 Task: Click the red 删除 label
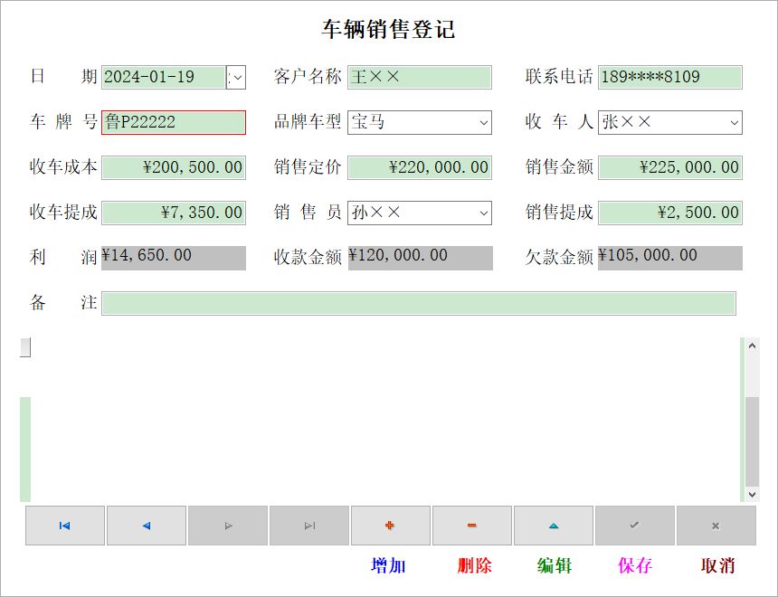[474, 565]
